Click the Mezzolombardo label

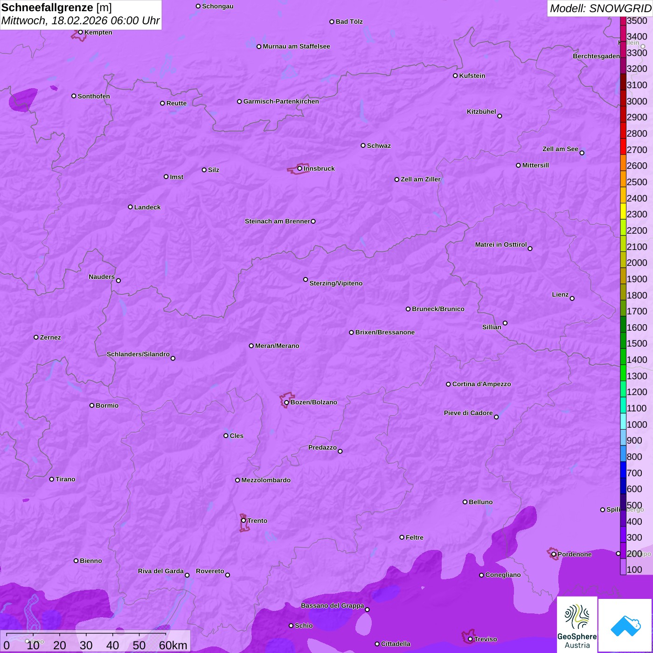pyautogui.click(x=266, y=480)
